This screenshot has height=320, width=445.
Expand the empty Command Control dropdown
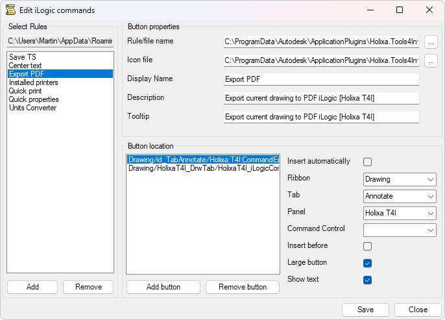400,230
